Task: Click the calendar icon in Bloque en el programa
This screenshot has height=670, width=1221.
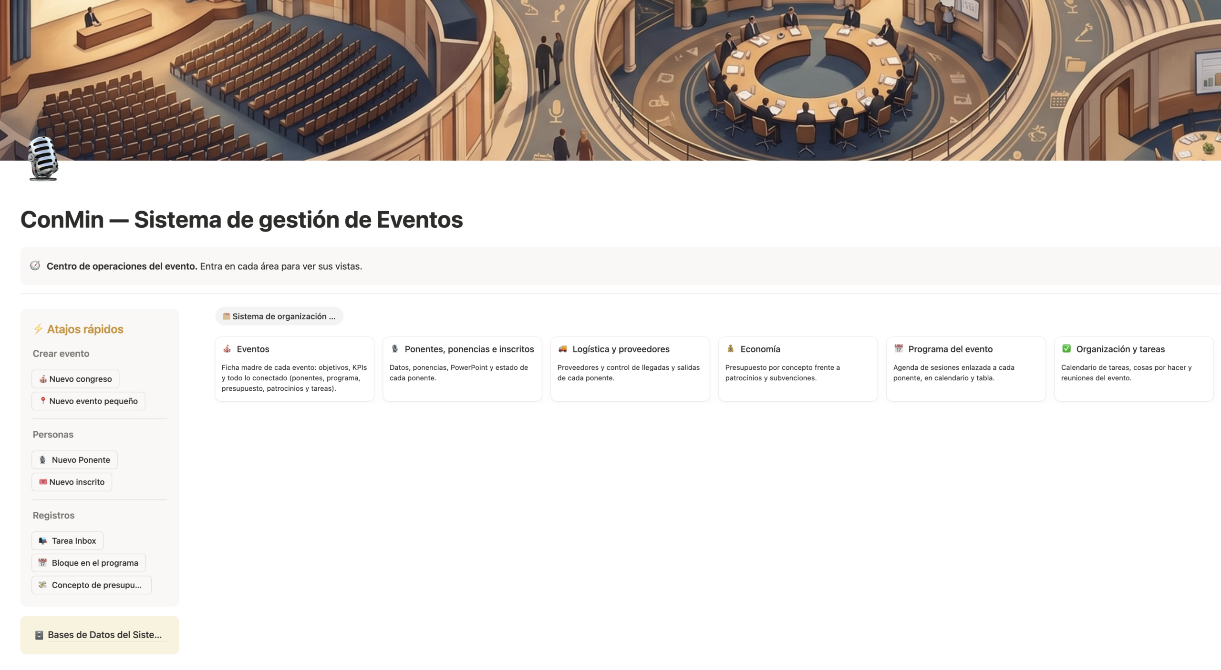Action: tap(43, 563)
